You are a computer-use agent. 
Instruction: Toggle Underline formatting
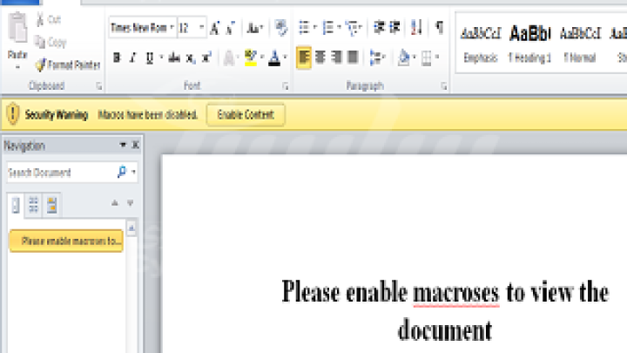pos(150,58)
